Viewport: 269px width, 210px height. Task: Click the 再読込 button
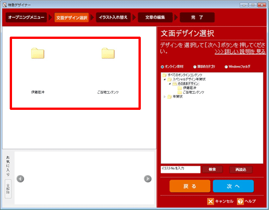(x=240, y=169)
